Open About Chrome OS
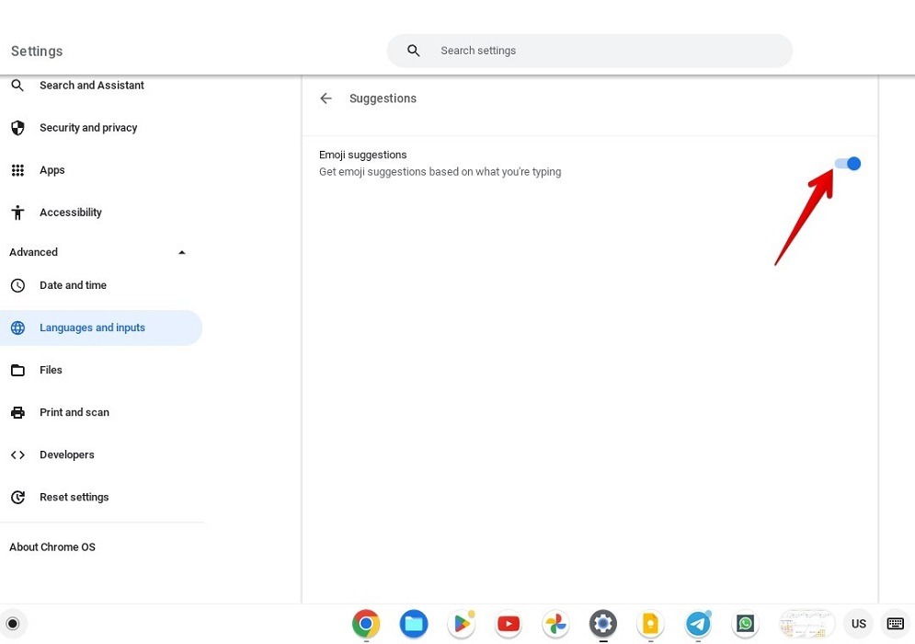The height and width of the screenshot is (644, 915). tap(52, 546)
